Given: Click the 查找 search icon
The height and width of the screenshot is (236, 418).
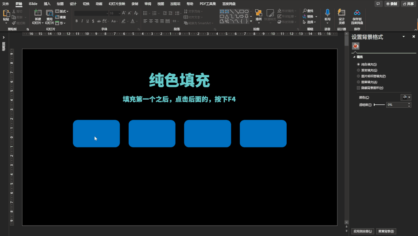Looking at the screenshot, I should click(x=305, y=11).
